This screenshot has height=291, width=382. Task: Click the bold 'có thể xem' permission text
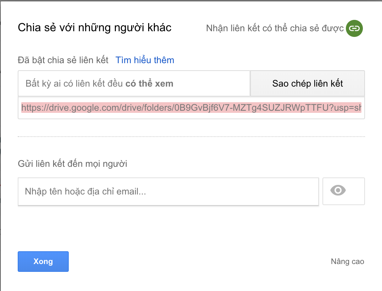149,84
